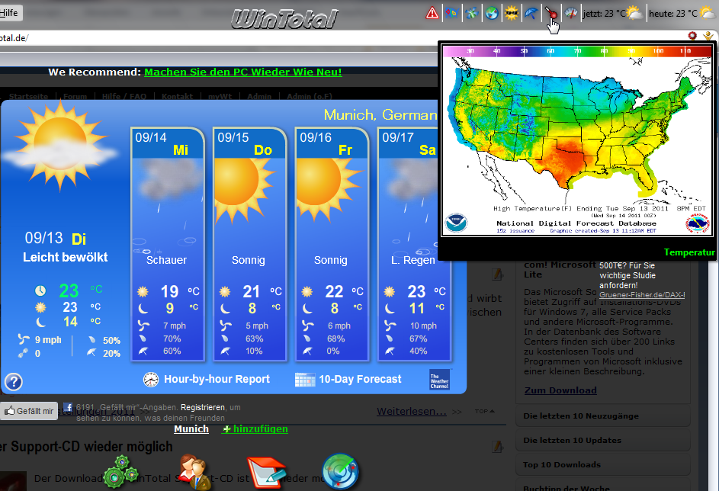Click the clock icon beside Hour-by-hour Report
Viewport: 719px width, 491px height.
151,380
